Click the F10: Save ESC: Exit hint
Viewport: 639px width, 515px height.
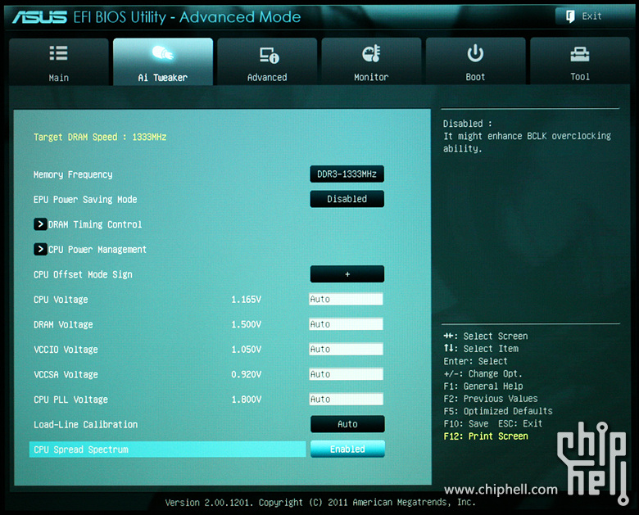click(493, 423)
